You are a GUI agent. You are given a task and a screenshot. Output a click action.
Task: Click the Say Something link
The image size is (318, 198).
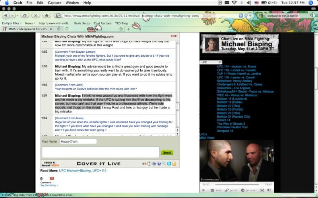click(49, 185)
